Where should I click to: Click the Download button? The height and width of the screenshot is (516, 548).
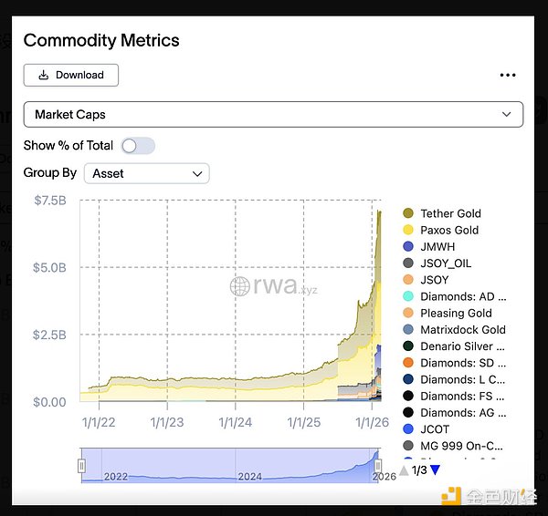(71, 75)
